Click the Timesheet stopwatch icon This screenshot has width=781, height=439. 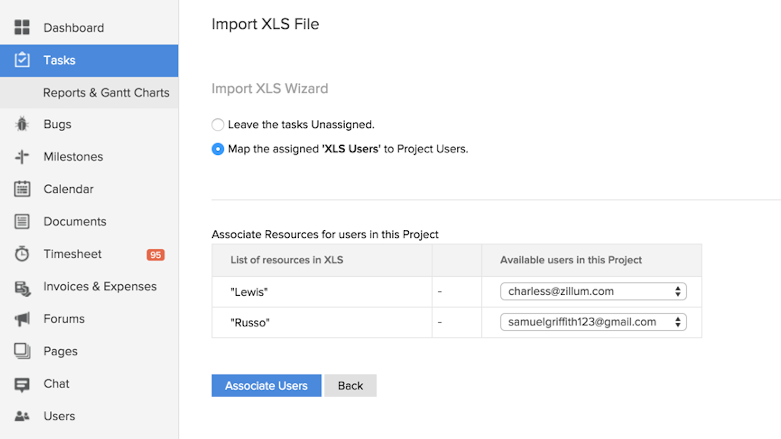point(22,254)
